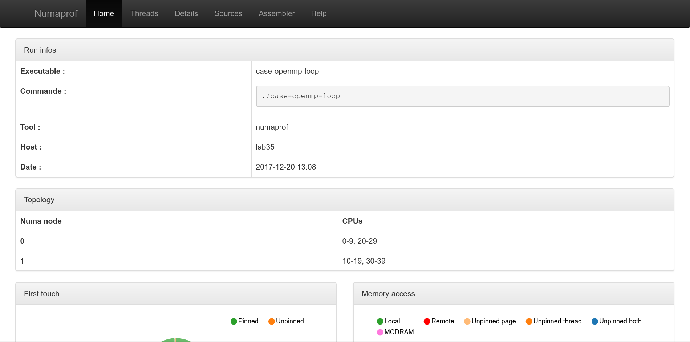The width and height of the screenshot is (690, 342).
Task: Toggle the green Pinned legend dot
Action: (x=234, y=321)
